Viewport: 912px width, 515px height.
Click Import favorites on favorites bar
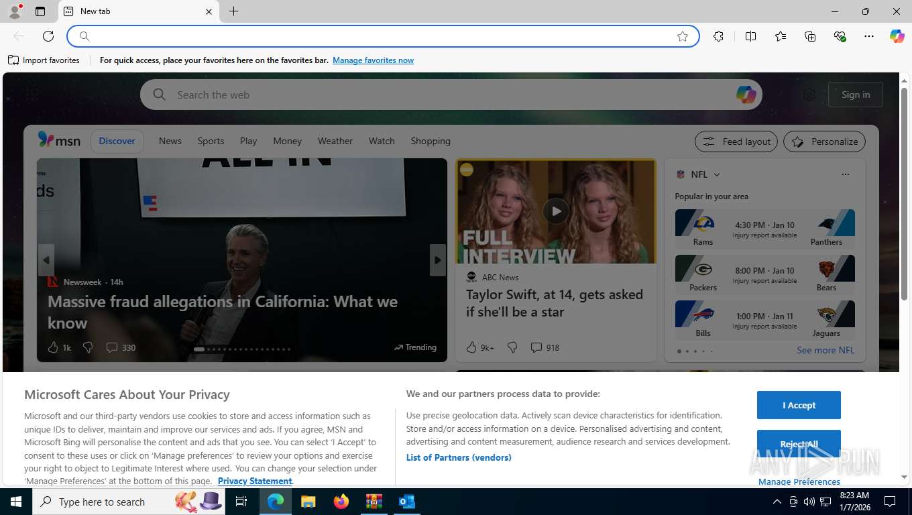click(x=44, y=60)
